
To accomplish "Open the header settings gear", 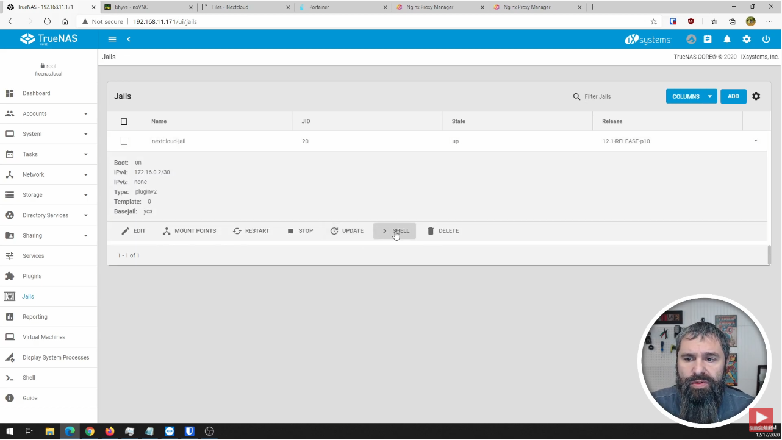I will pyautogui.click(x=747, y=39).
